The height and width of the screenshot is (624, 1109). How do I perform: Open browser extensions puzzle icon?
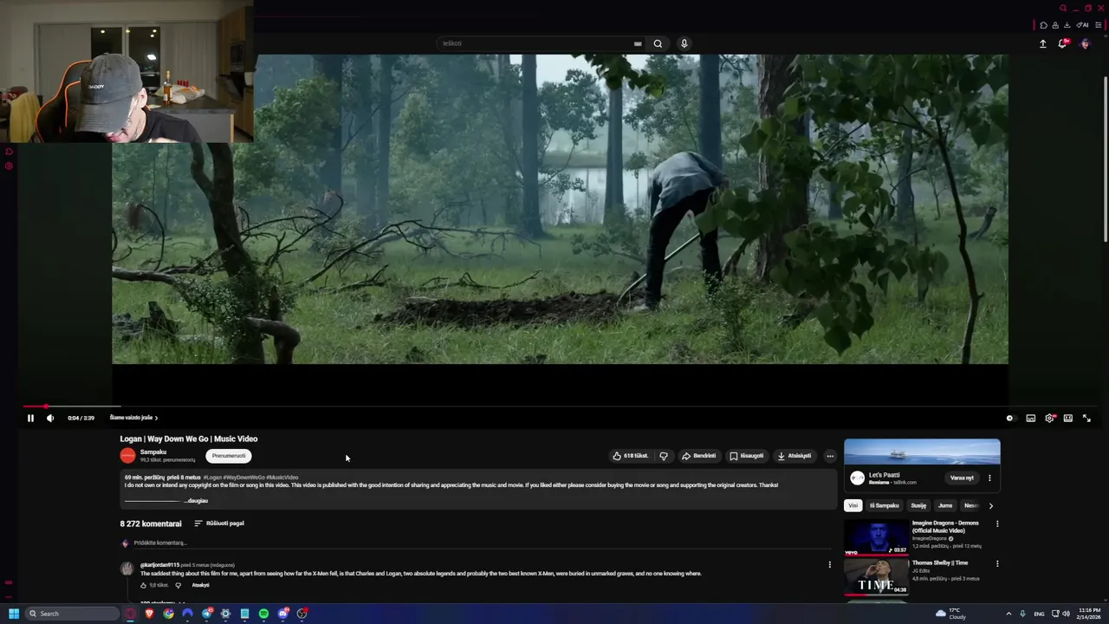point(1043,25)
